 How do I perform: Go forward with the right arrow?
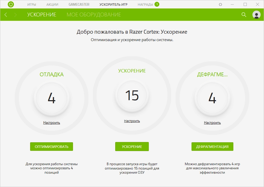pyautogui.click(x=15, y=15)
